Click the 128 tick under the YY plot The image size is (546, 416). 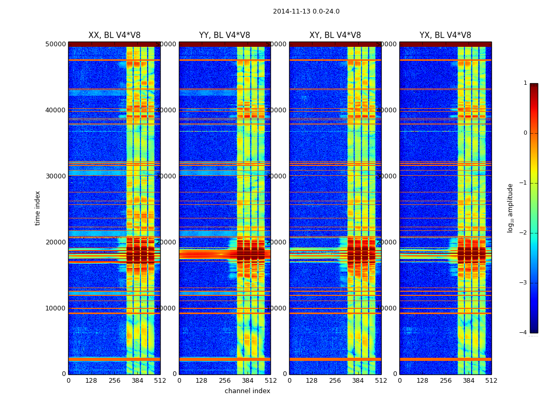click(201, 381)
